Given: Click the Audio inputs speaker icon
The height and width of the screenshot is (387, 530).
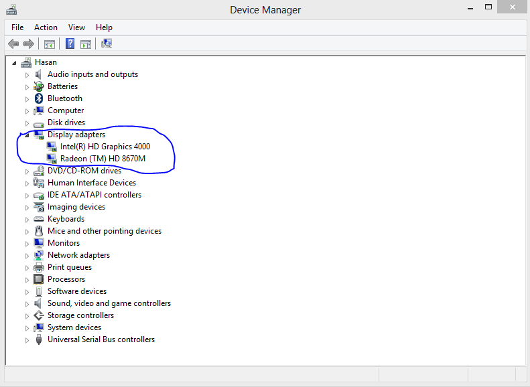Looking at the screenshot, I should 39,74.
